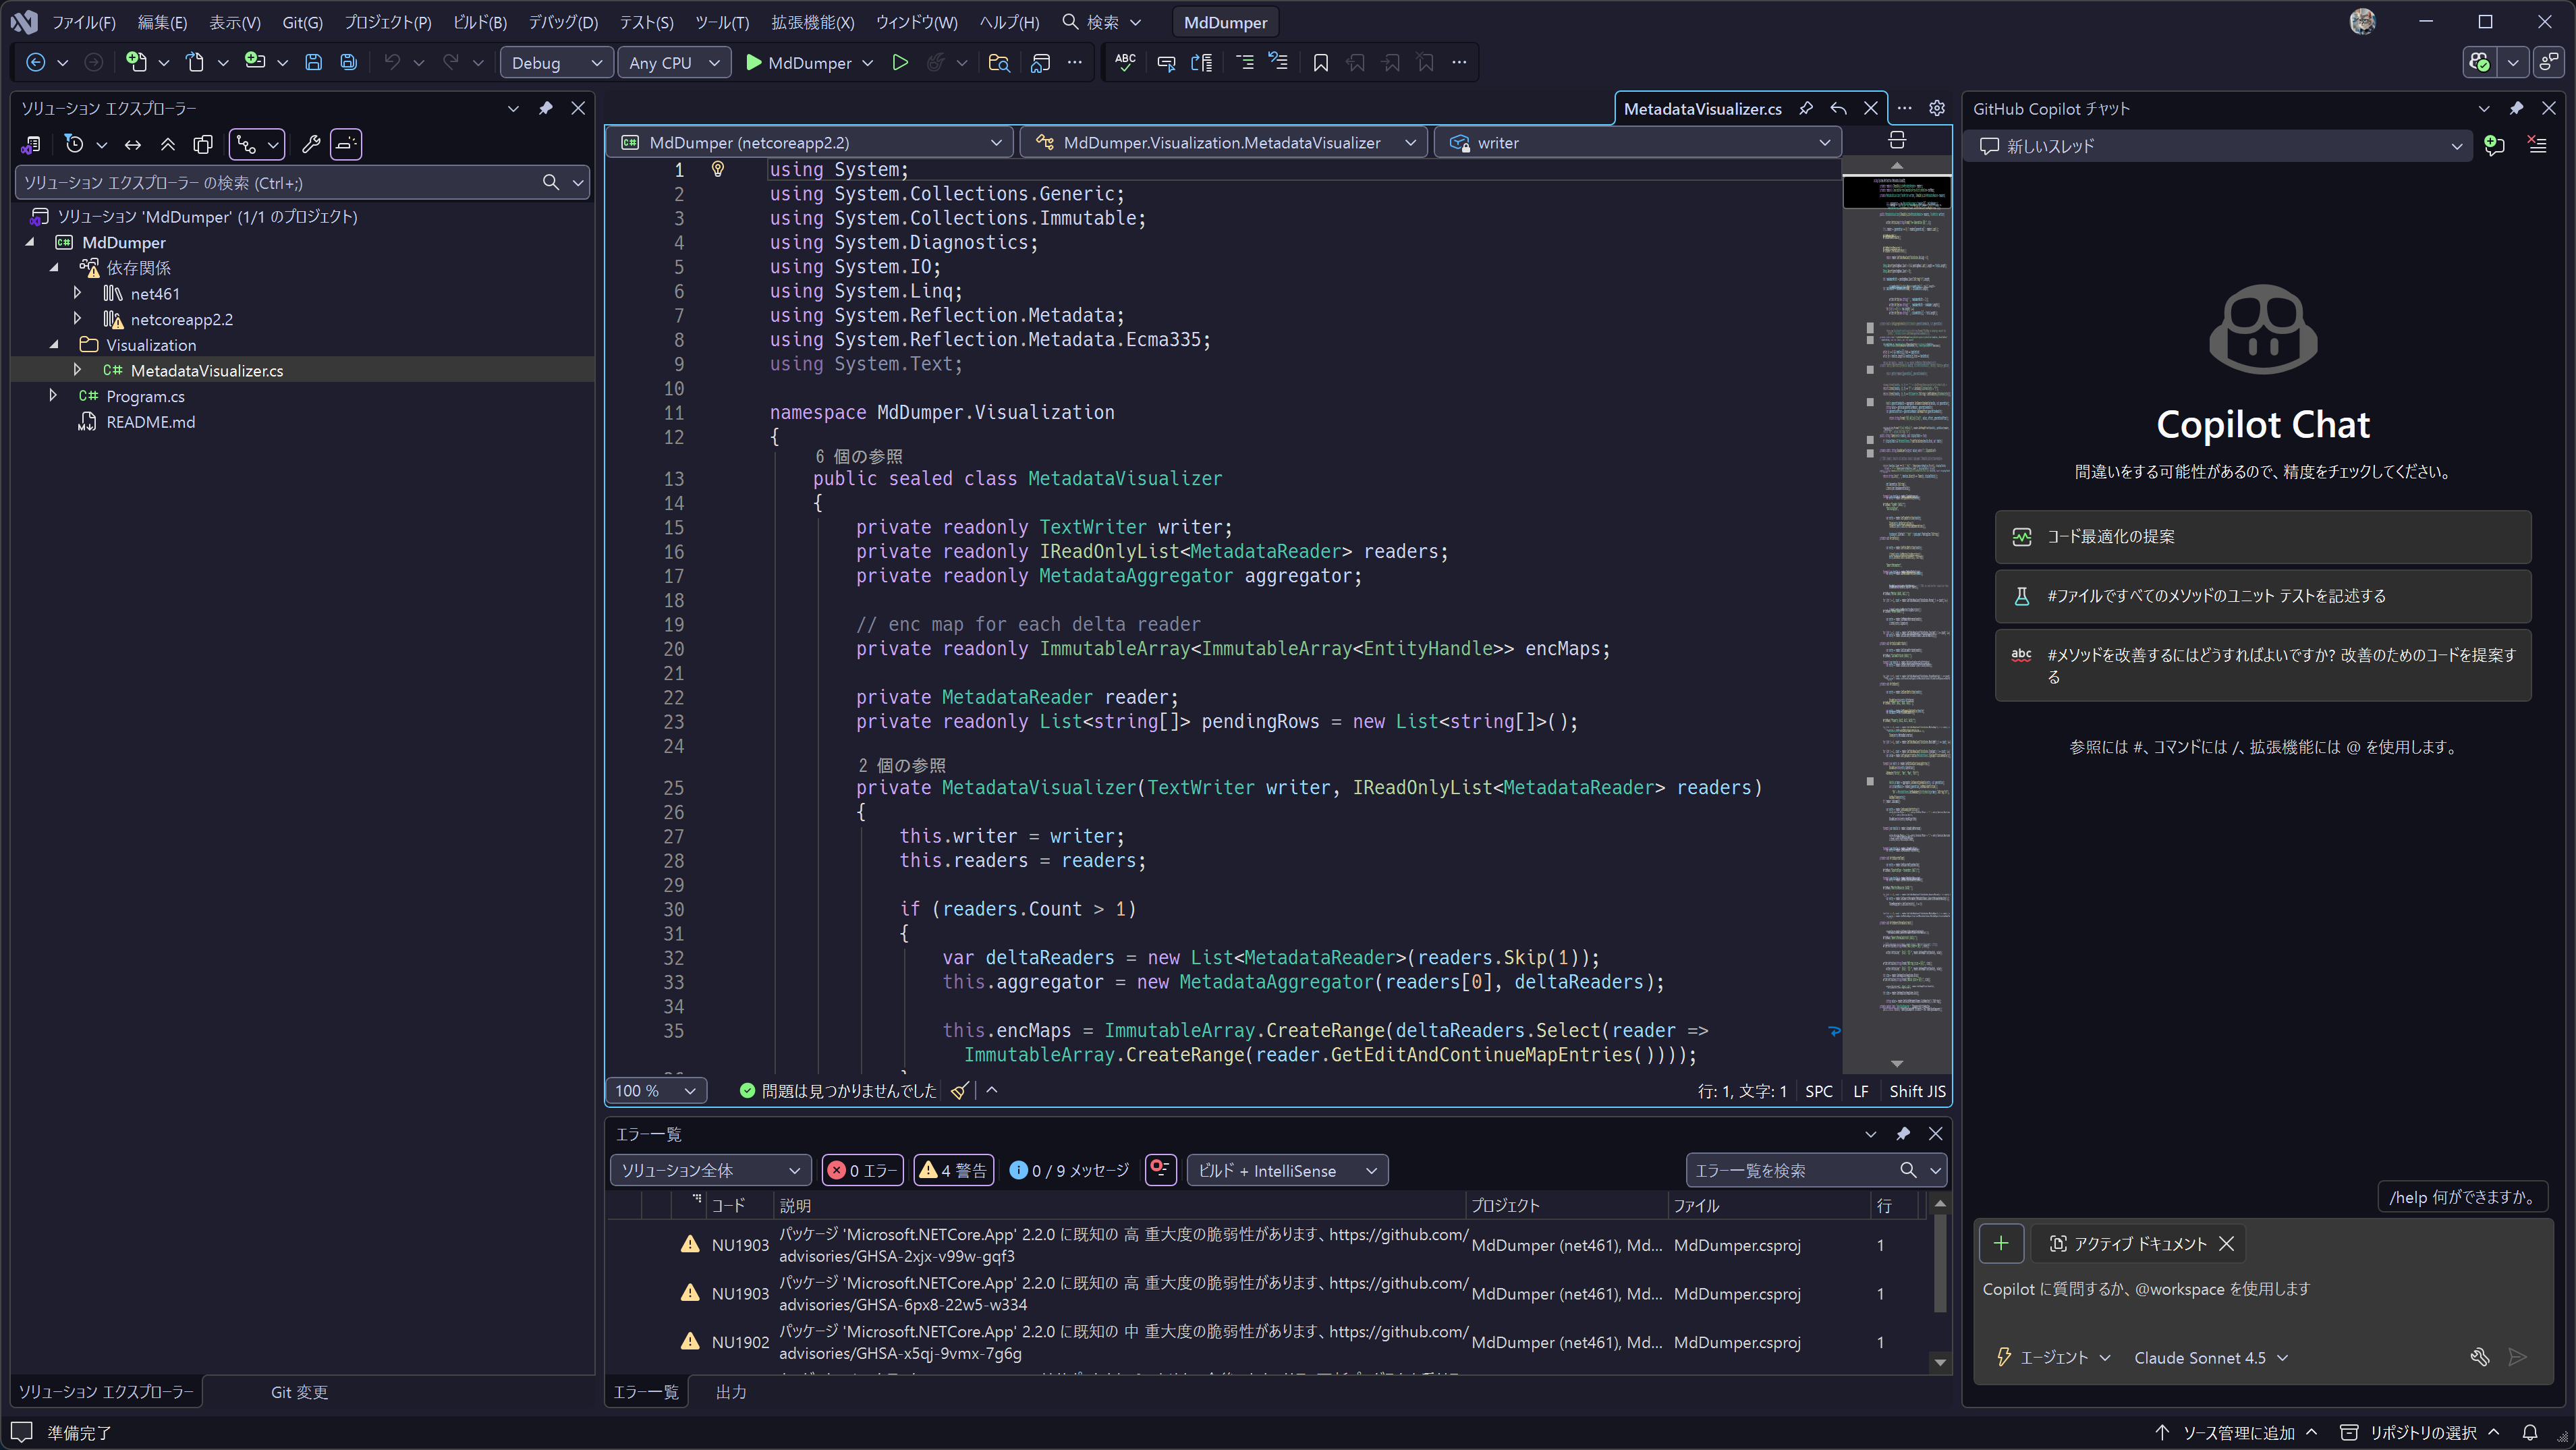Toggle the 4 warnings filter button
Image resolution: width=2576 pixels, height=1450 pixels.
(x=953, y=1170)
